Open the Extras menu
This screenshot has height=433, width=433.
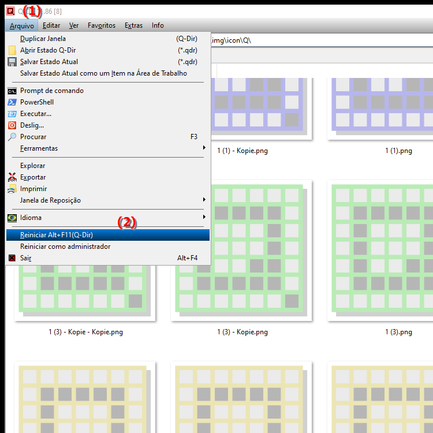coord(134,25)
